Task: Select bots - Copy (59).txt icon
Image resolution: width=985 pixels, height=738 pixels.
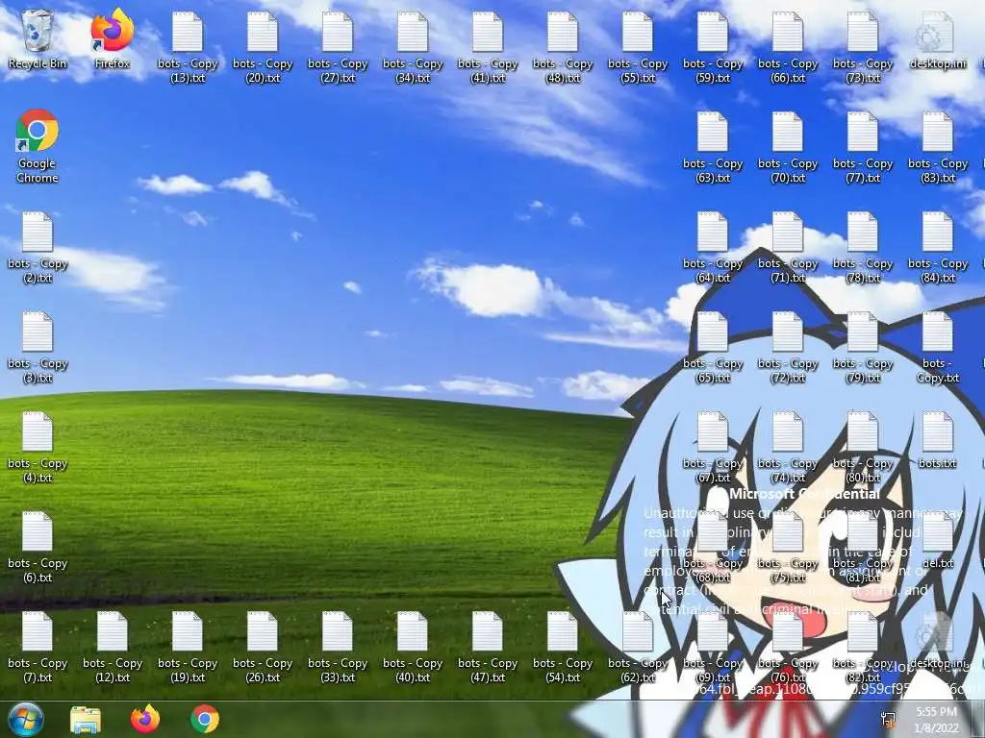Action: pyautogui.click(x=713, y=48)
